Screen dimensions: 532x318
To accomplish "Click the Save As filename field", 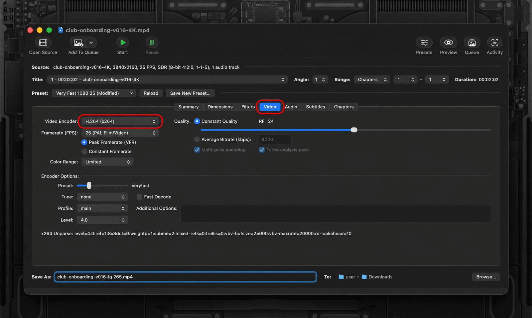I will tap(186, 277).
